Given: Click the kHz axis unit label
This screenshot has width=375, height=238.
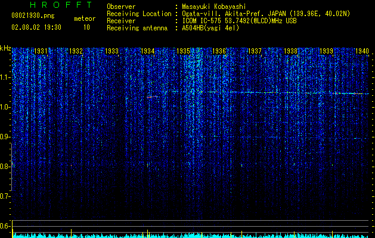Looking at the screenshot, I should (5, 48).
